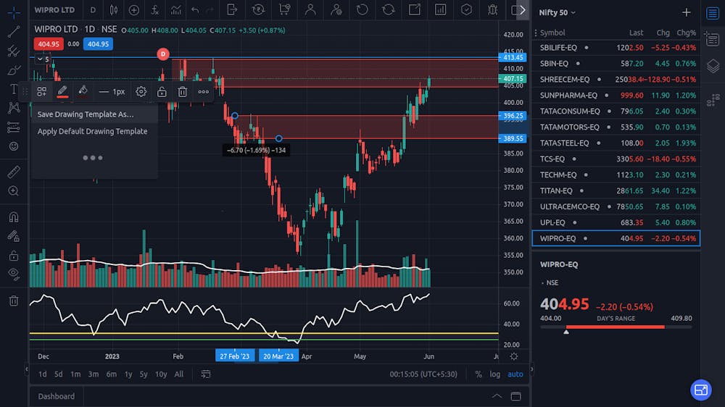Open the Go to date icon
Image resolution: width=725 pixels, height=407 pixels.
pyautogui.click(x=206, y=374)
